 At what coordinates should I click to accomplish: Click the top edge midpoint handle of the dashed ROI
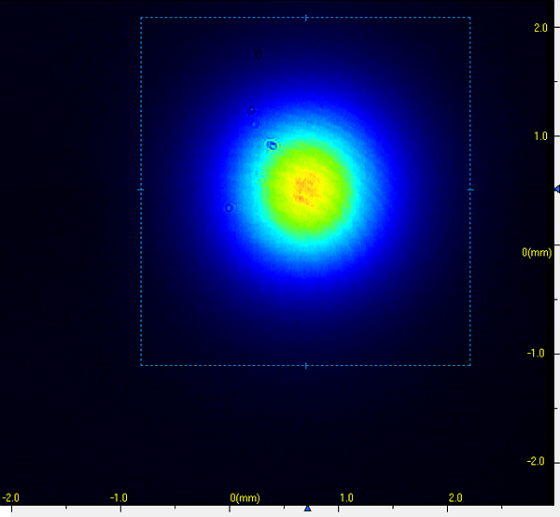(x=306, y=18)
